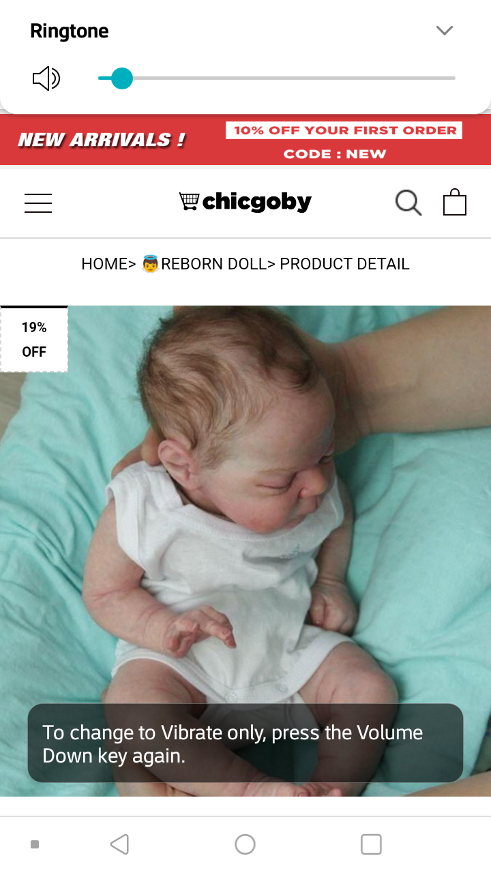Open the shopping bag cart
The height and width of the screenshot is (873, 491).
[455, 202]
